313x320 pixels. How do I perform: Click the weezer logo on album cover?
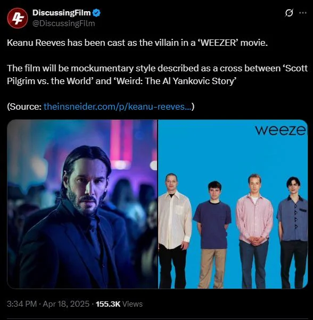[x=281, y=130]
